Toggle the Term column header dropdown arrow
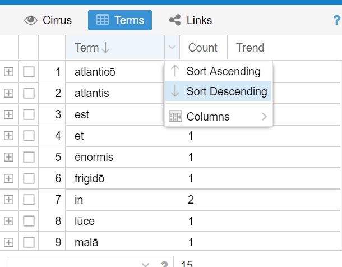Viewport: 342px width, 267px height. coord(172,48)
